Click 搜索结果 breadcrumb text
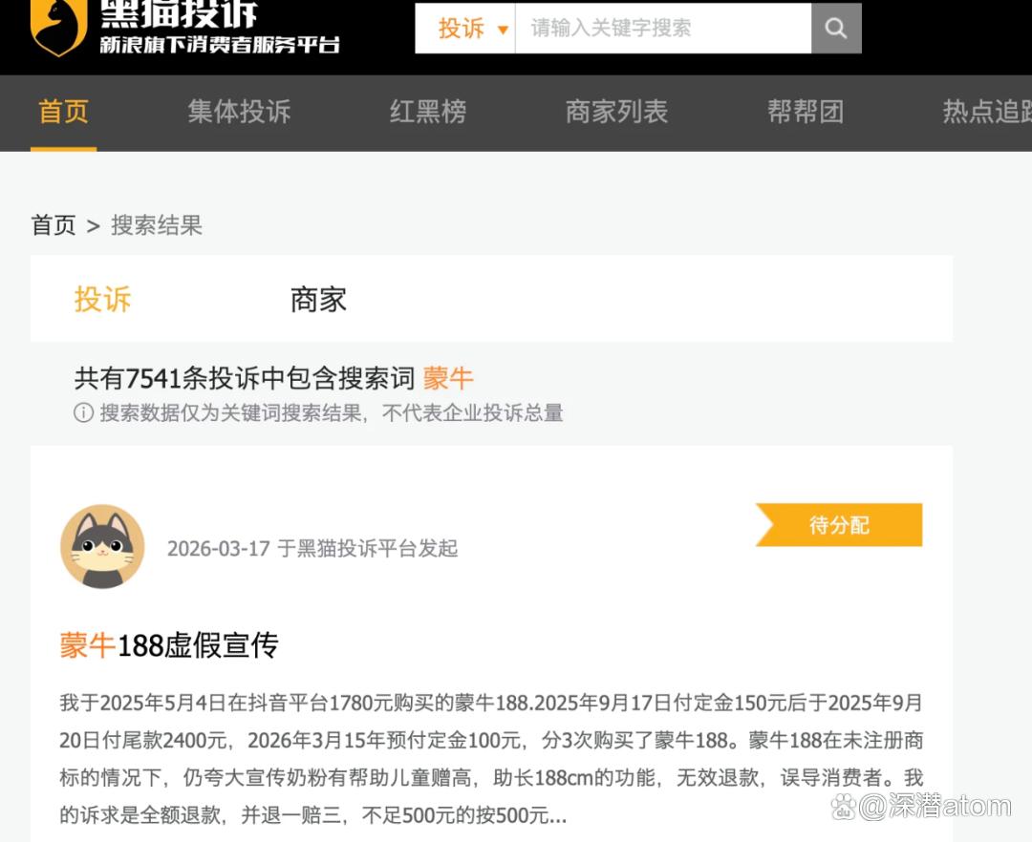The image size is (1032, 842). pos(157,225)
